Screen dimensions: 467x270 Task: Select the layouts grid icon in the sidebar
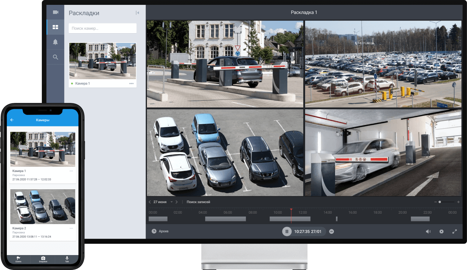(56, 27)
